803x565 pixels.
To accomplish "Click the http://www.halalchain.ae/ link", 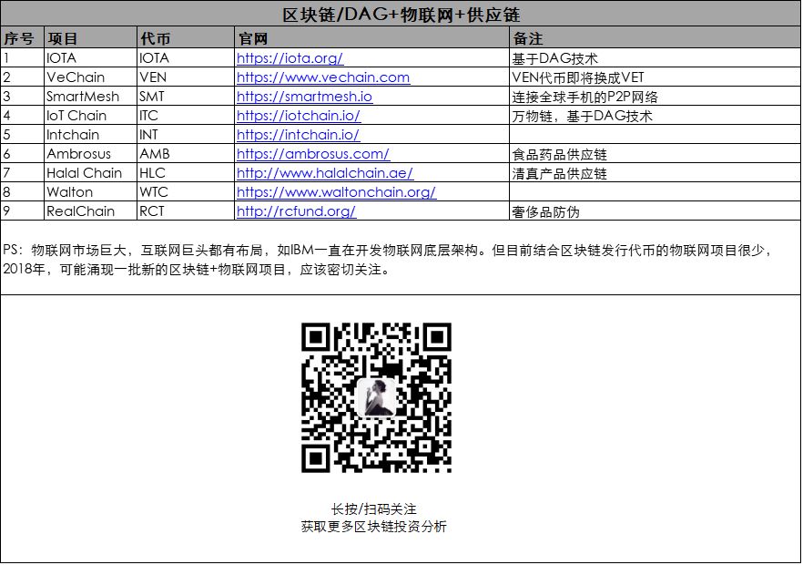I will click(324, 173).
